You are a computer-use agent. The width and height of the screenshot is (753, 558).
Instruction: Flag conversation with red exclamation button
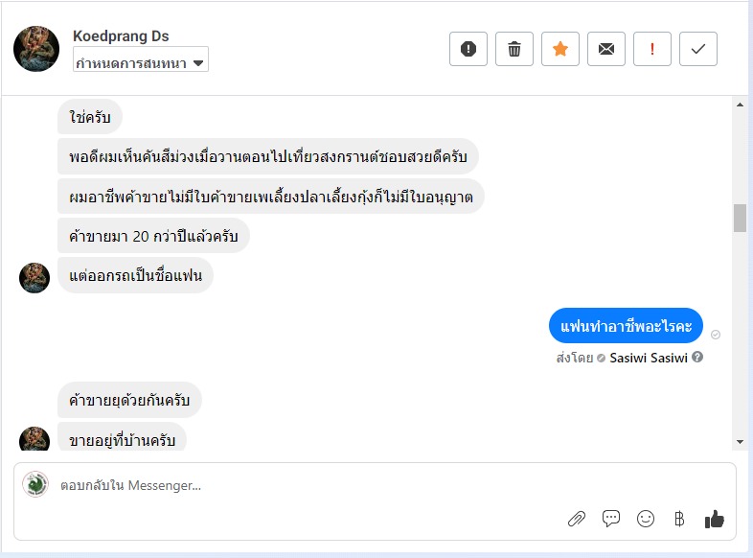click(x=652, y=49)
